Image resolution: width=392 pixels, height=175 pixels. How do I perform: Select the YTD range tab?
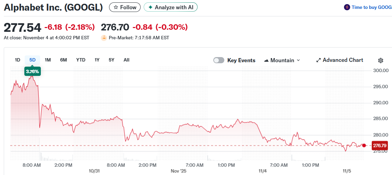coord(81,60)
